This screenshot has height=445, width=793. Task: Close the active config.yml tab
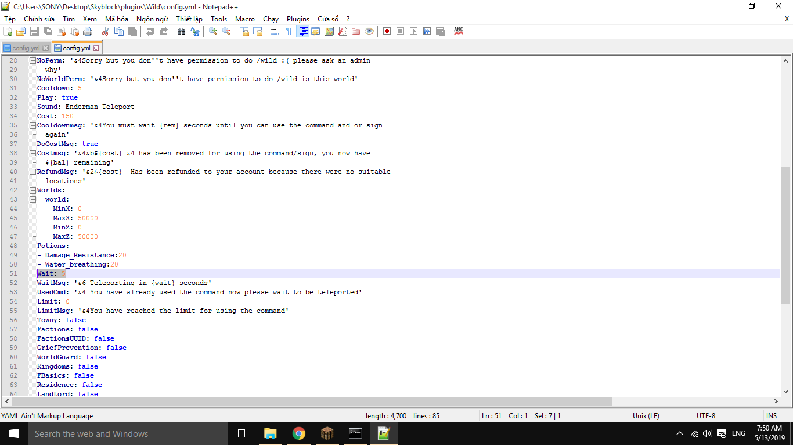[x=95, y=49]
